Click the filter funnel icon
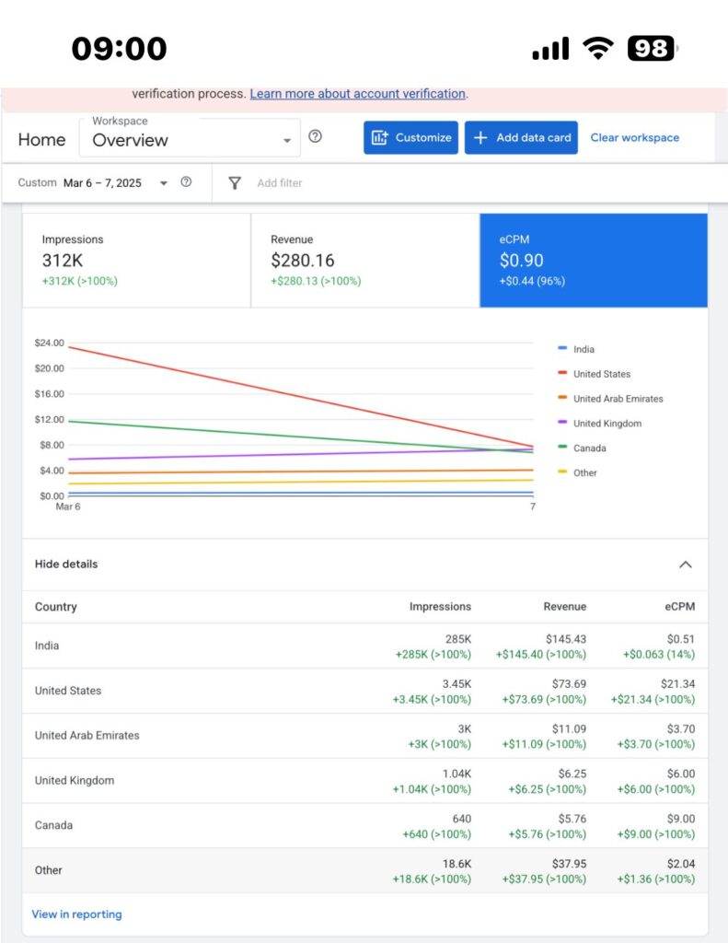Viewport: 728px width, 943px height. point(235,183)
